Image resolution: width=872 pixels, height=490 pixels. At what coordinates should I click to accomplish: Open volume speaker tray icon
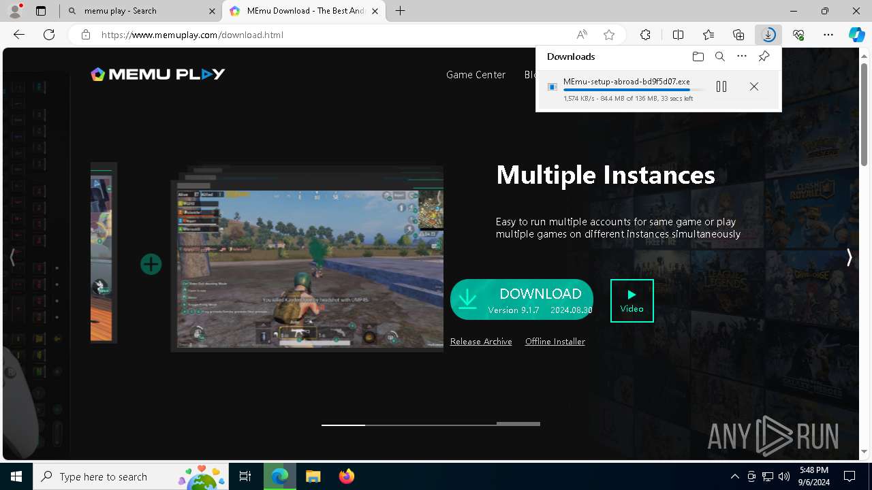click(784, 476)
